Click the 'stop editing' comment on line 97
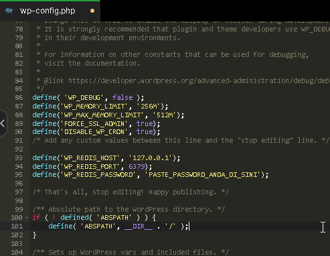 click(131, 192)
